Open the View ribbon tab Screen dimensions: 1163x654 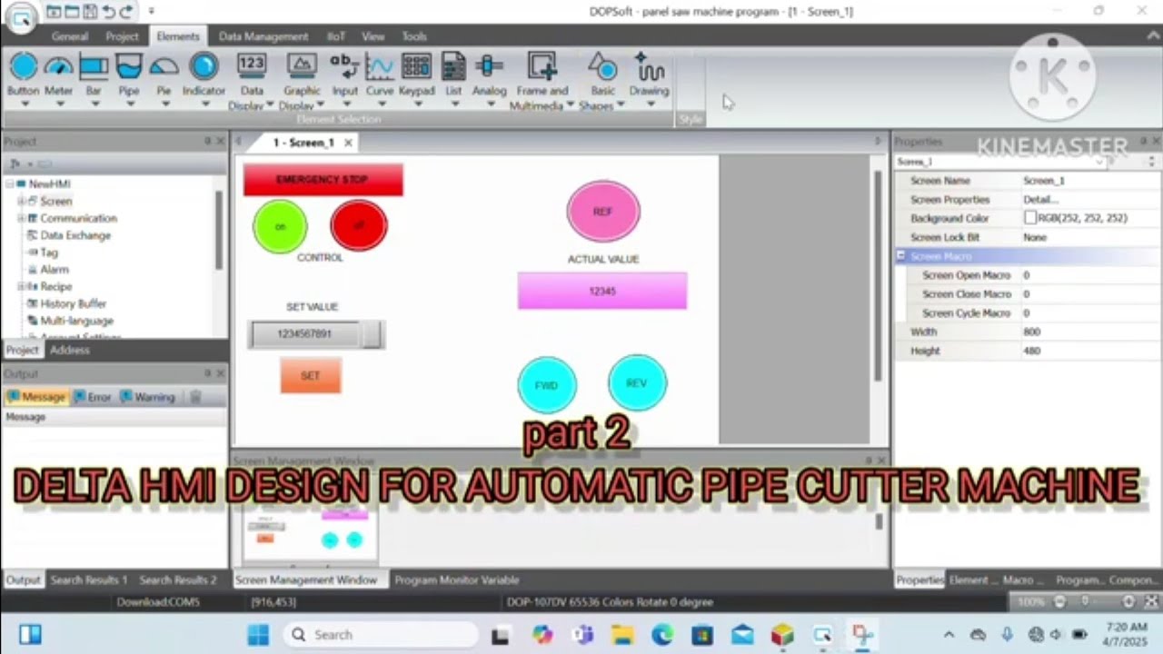(x=373, y=36)
